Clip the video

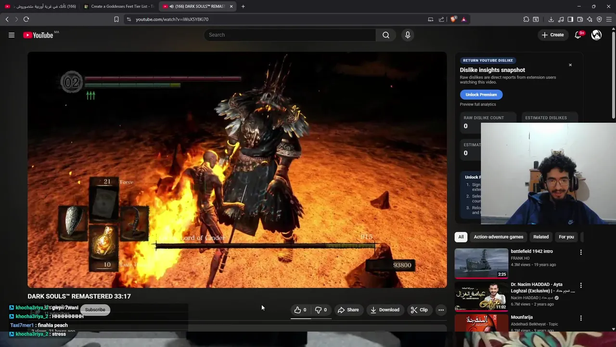(419, 310)
